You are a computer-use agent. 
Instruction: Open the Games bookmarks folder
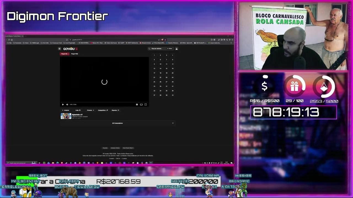[26, 43]
